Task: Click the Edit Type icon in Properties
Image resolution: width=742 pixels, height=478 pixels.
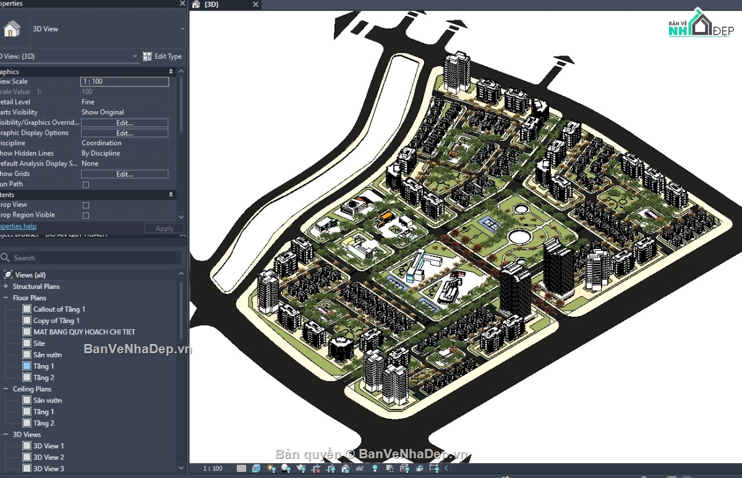Action: (x=147, y=56)
